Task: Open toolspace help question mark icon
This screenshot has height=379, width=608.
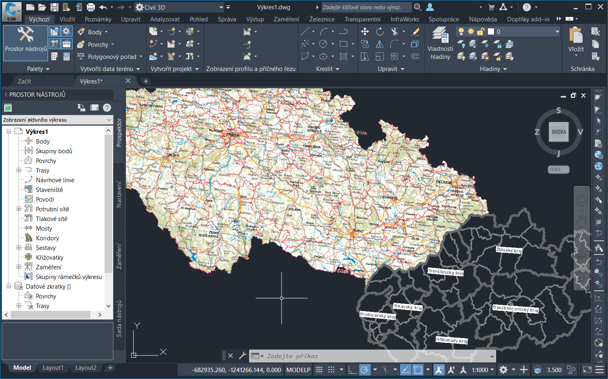Action: (107, 108)
